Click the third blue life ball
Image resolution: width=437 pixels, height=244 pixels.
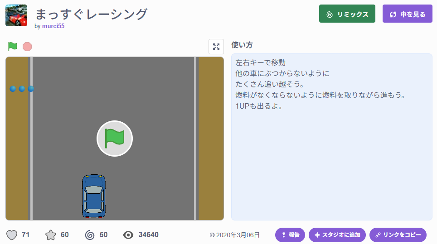31,89
